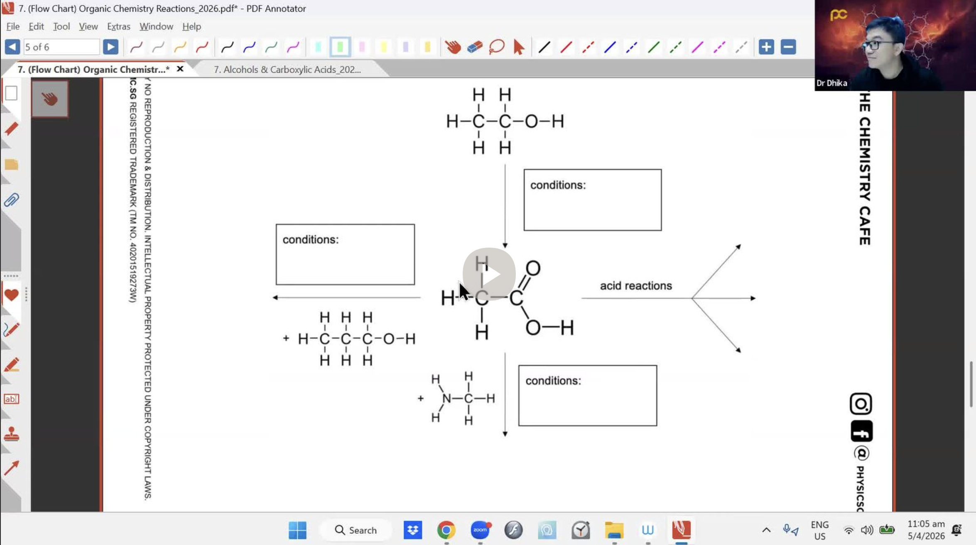Click the page number field '5 of 6'
This screenshot has width=976, height=545.
point(61,47)
